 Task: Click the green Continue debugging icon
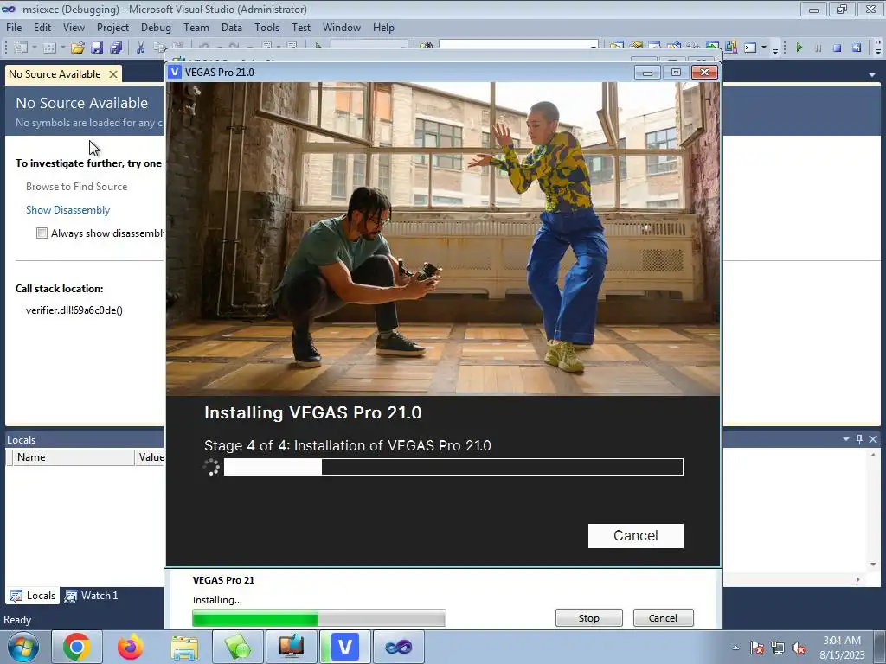(x=799, y=48)
